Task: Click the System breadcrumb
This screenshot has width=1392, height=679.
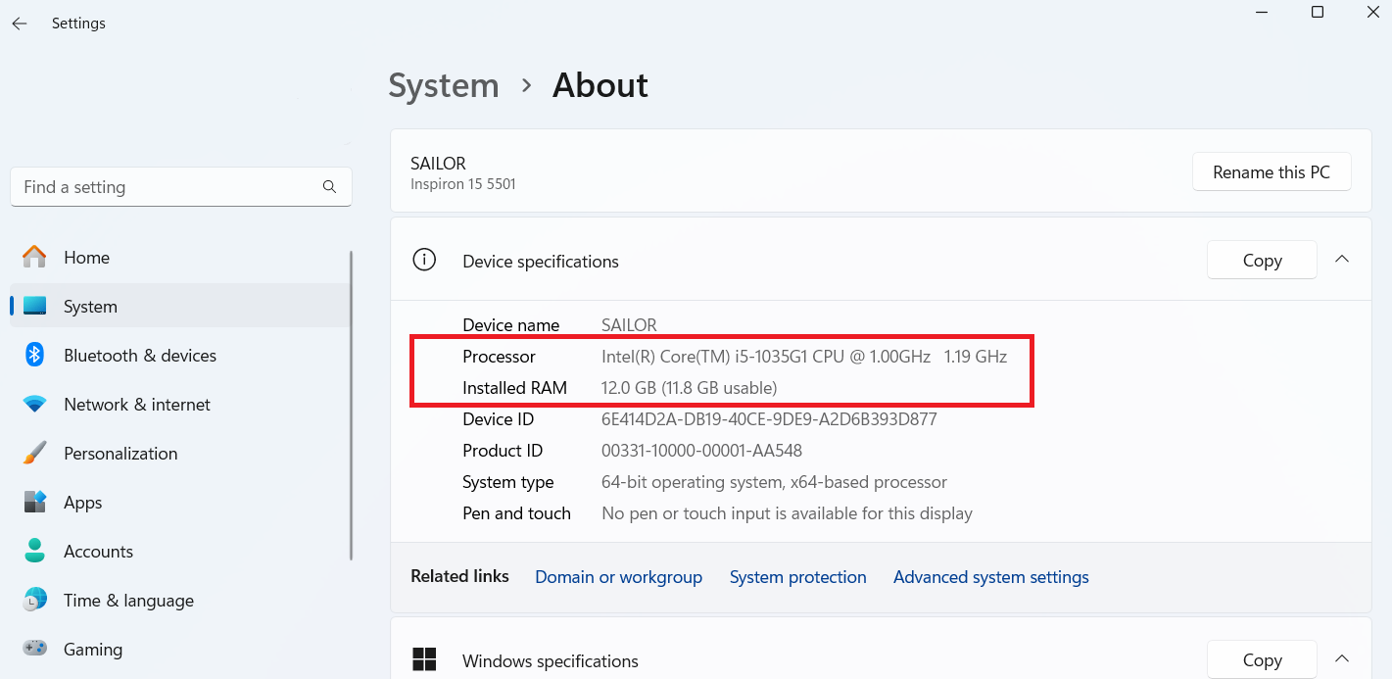Action: pyautogui.click(x=444, y=85)
